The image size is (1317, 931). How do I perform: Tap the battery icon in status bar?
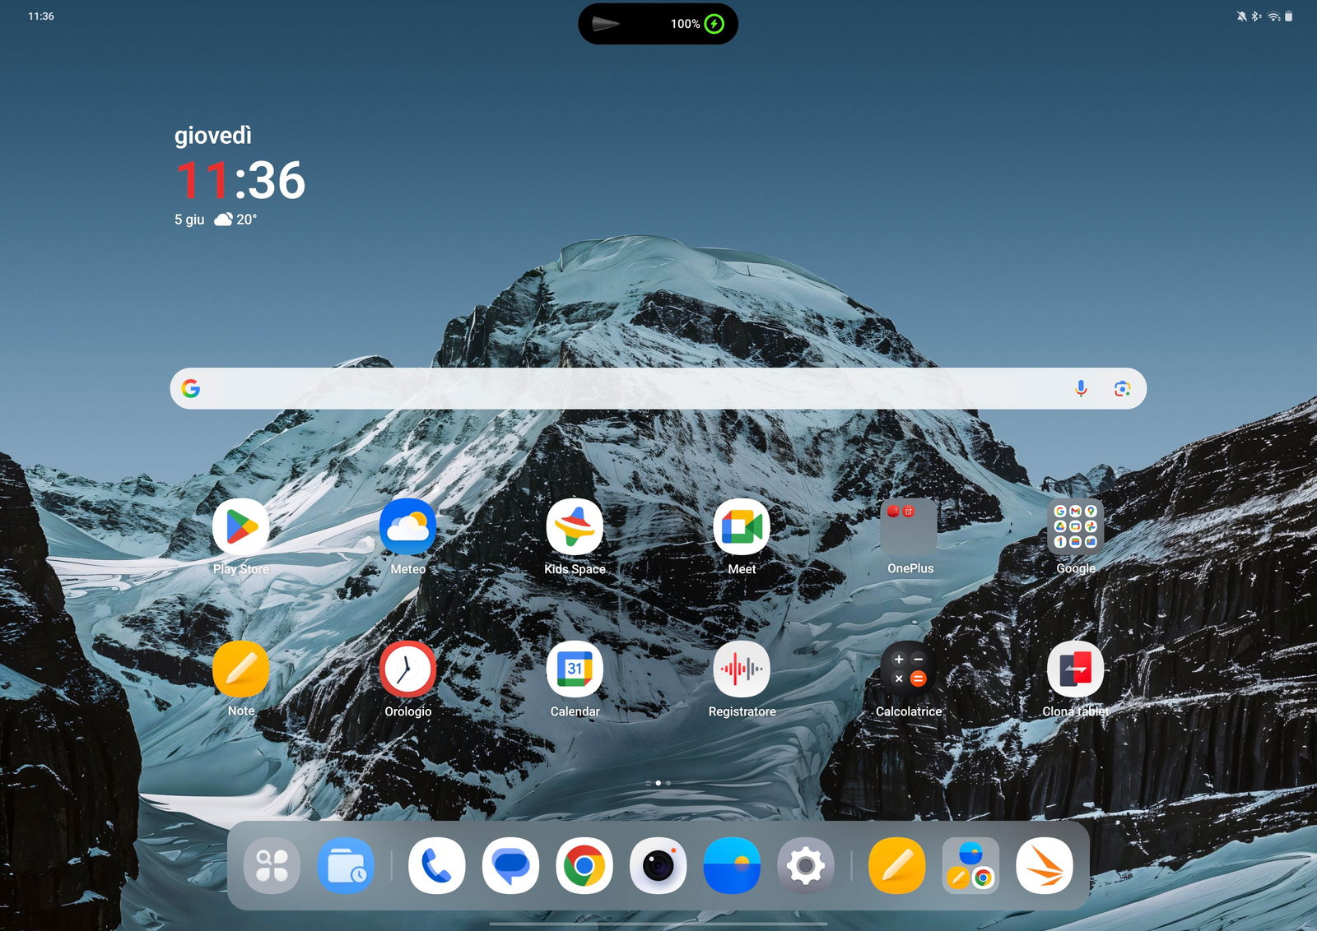click(1289, 16)
